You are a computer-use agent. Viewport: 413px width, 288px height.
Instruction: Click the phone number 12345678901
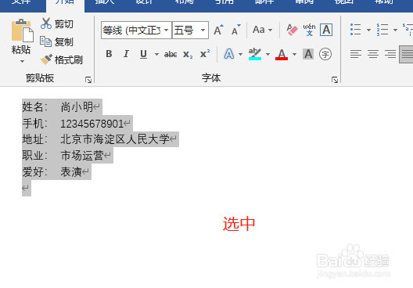[x=92, y=124]
